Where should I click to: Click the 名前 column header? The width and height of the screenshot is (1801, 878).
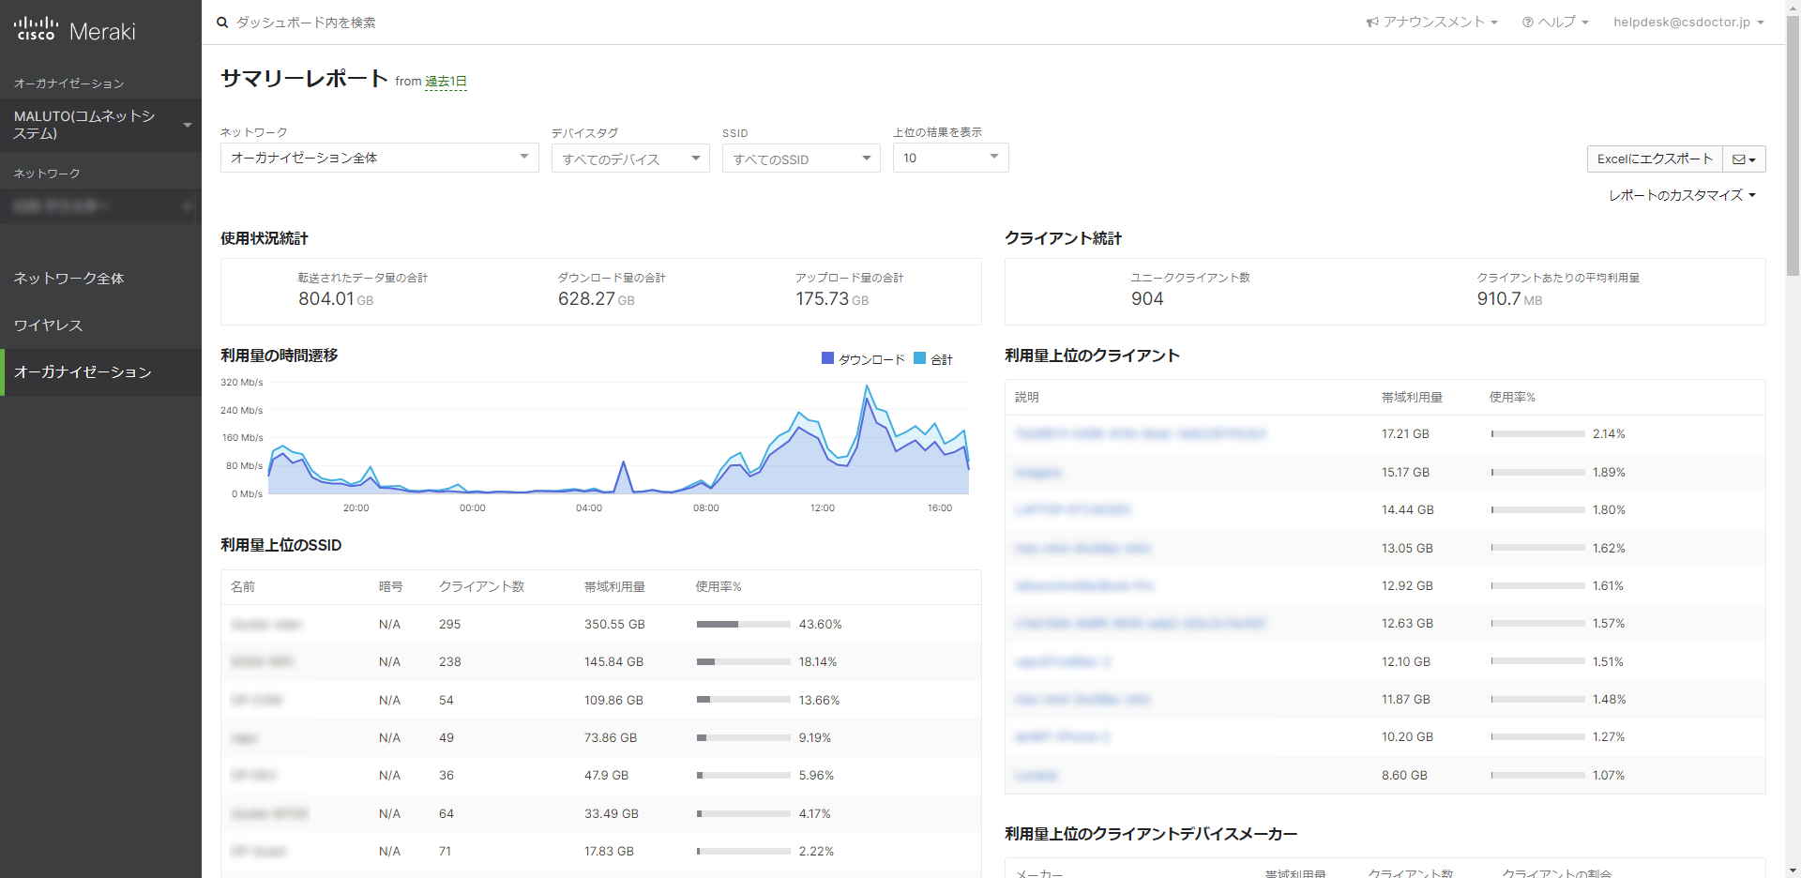tap(243, 586)
